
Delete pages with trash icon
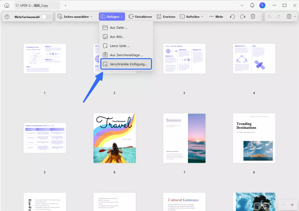point(253,17)
